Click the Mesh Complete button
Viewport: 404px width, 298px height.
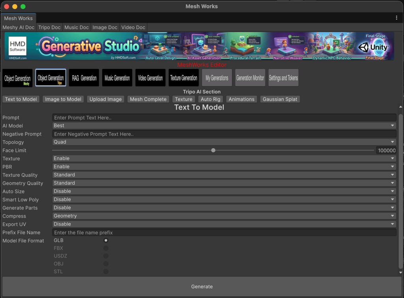(x=148, y=99)
